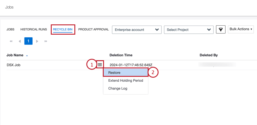Sort by Job Name ascending arrow
Viewport: 257px width, 125px height.
(27, 55)
